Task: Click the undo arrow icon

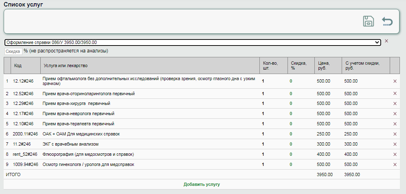Action: click(387, 21)
